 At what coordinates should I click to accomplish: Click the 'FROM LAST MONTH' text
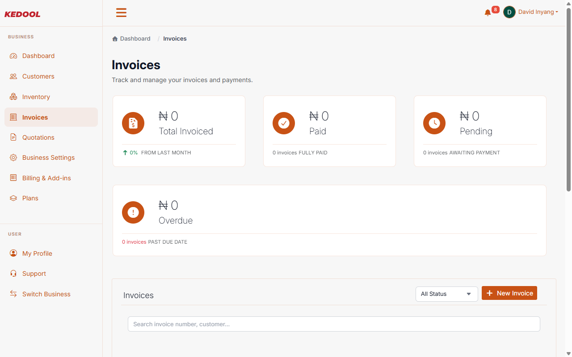tap(166, 153)
